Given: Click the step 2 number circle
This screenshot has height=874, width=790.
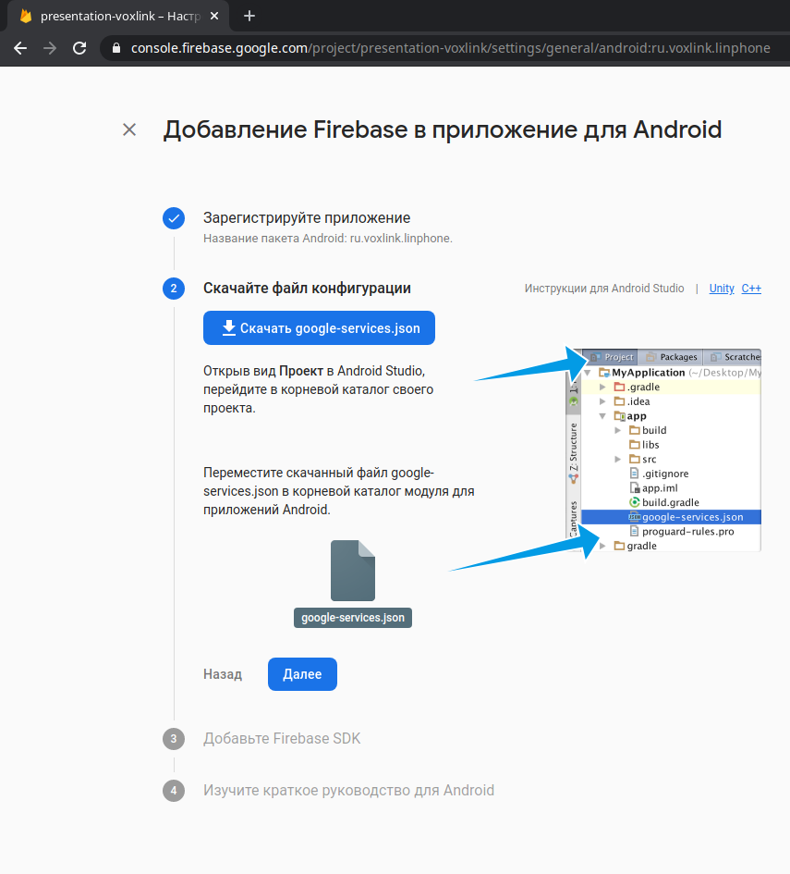Looking at the screenshot, I should coord(173,289).
